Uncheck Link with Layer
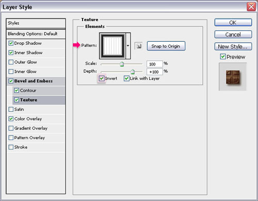Viewport: 258px width, 201px height. pos(126,78)
